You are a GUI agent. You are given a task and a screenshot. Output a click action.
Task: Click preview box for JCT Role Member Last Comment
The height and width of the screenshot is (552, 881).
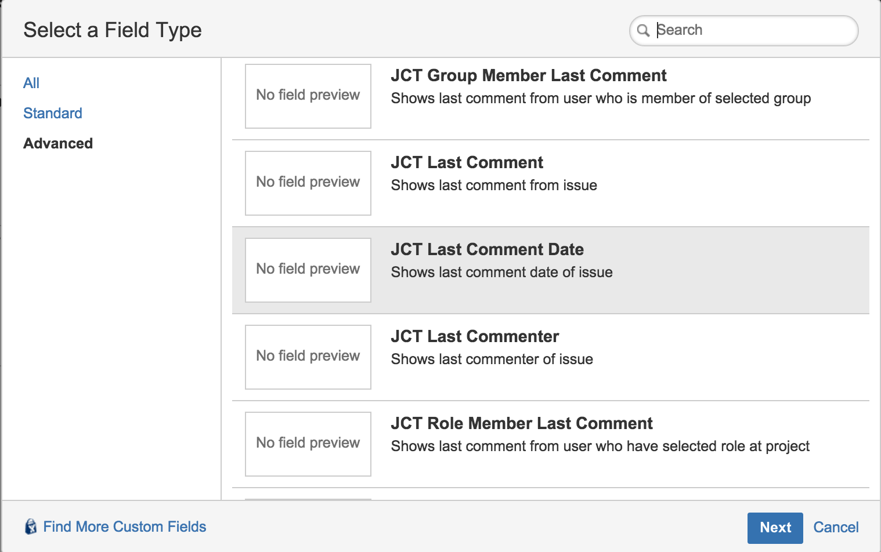pos(308,444)
